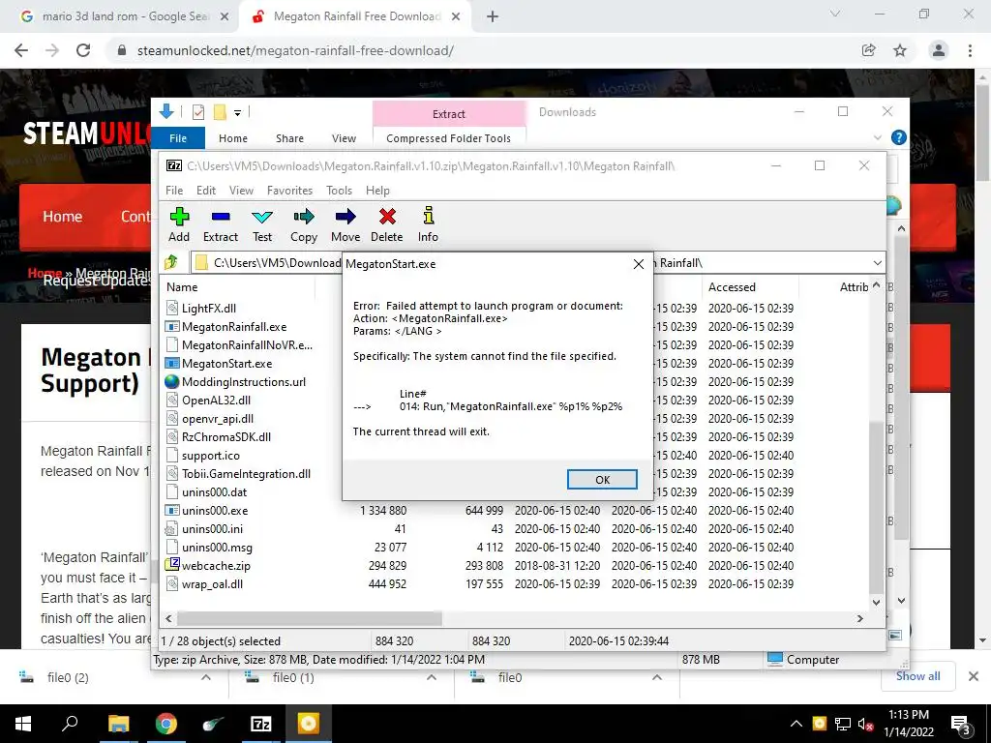Viewport: 991px width, 743px height.
Task: Click the Explorer new folder quick access icon
Action: pos(220,112)
